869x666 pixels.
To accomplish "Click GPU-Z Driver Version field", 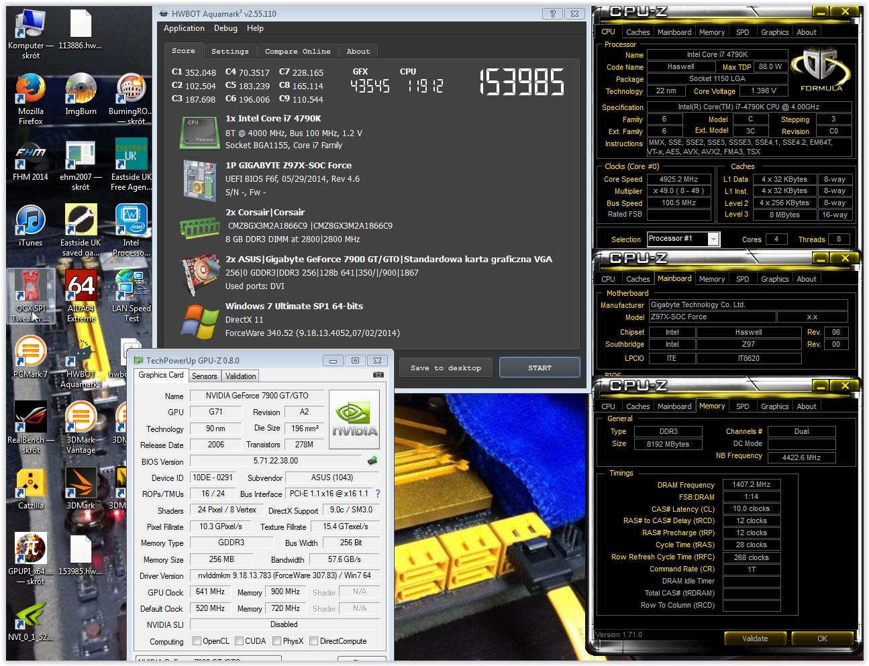I will [284, 575].
